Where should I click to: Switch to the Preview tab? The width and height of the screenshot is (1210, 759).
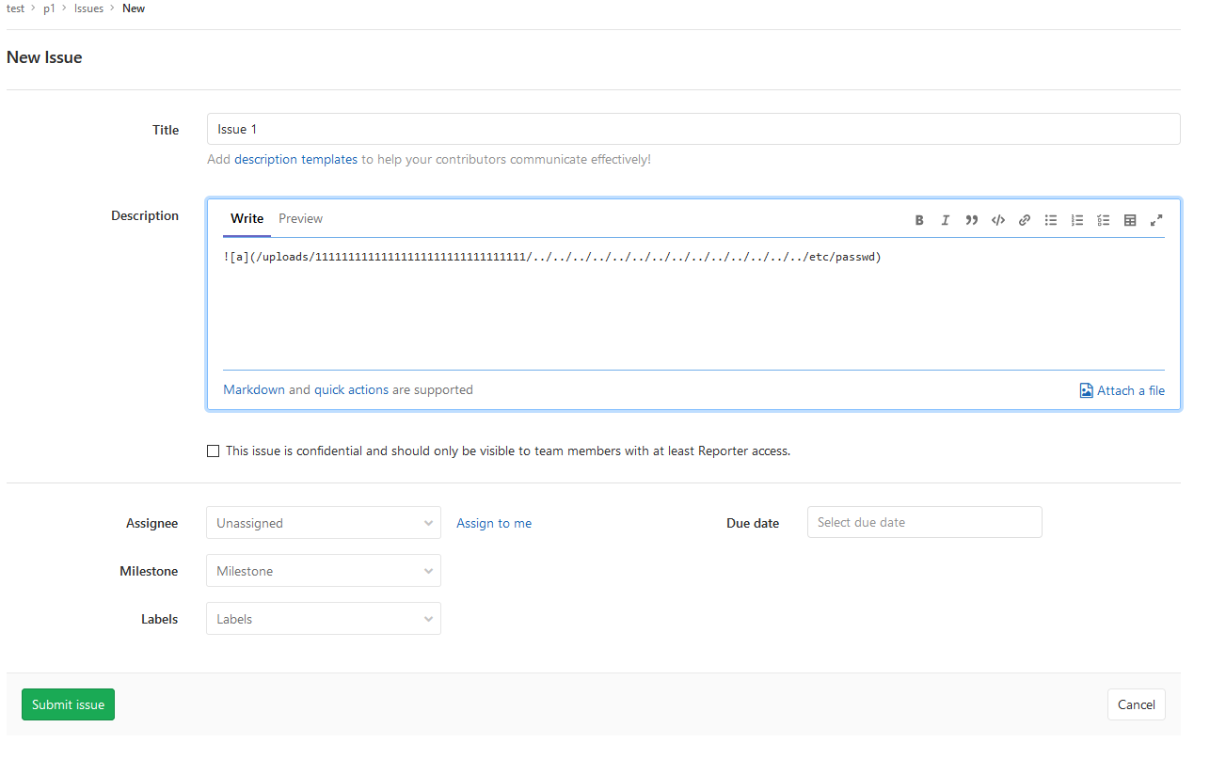pyautogui.click(x=300, y=218)
